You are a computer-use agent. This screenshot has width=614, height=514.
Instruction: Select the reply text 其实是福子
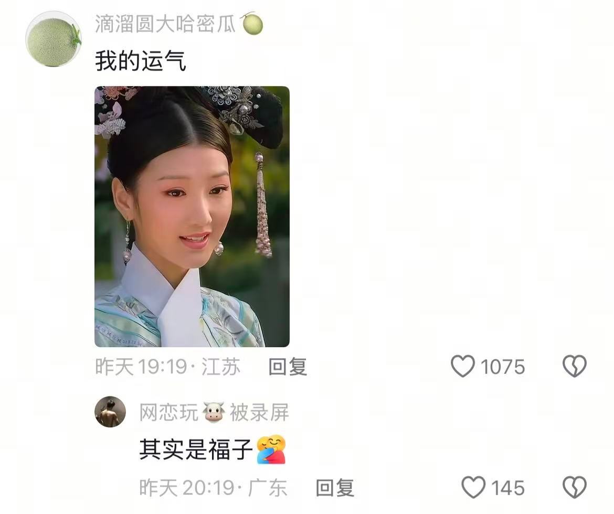point(196,449)
